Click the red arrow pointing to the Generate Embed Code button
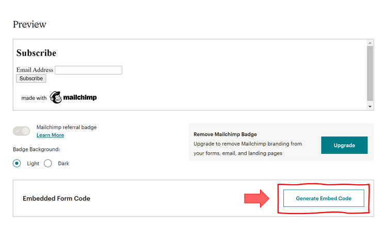The height and width of the screenshot is (227, 387). pyautogui.click(x=257, y=198)
